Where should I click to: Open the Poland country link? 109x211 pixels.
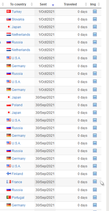pos(17,105)
